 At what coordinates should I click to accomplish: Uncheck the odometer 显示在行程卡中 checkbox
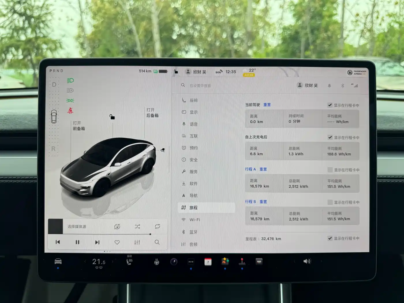click(330, 238)
